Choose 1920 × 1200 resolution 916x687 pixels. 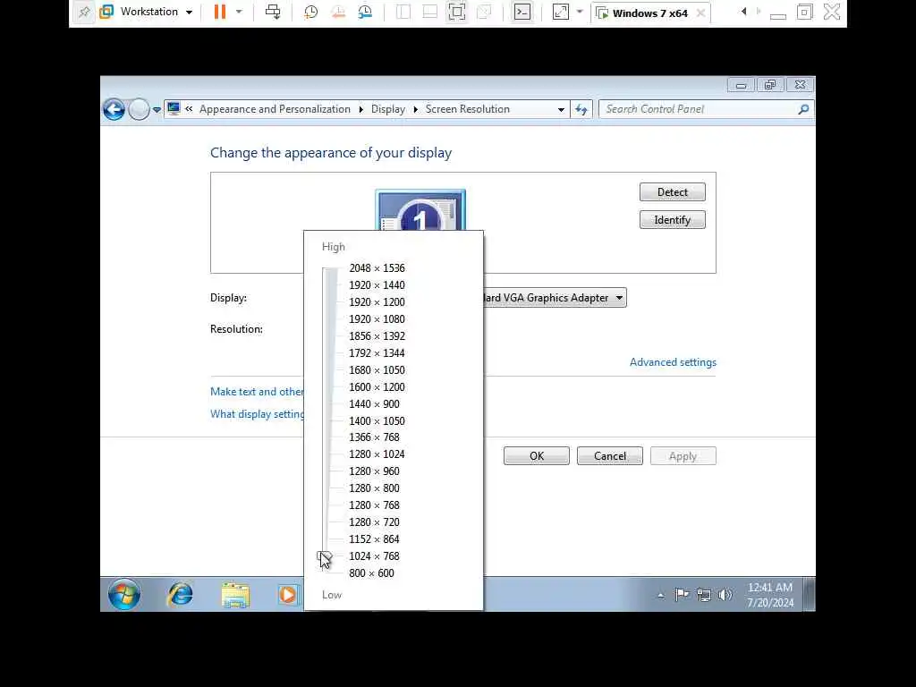(x=377, y=302)
